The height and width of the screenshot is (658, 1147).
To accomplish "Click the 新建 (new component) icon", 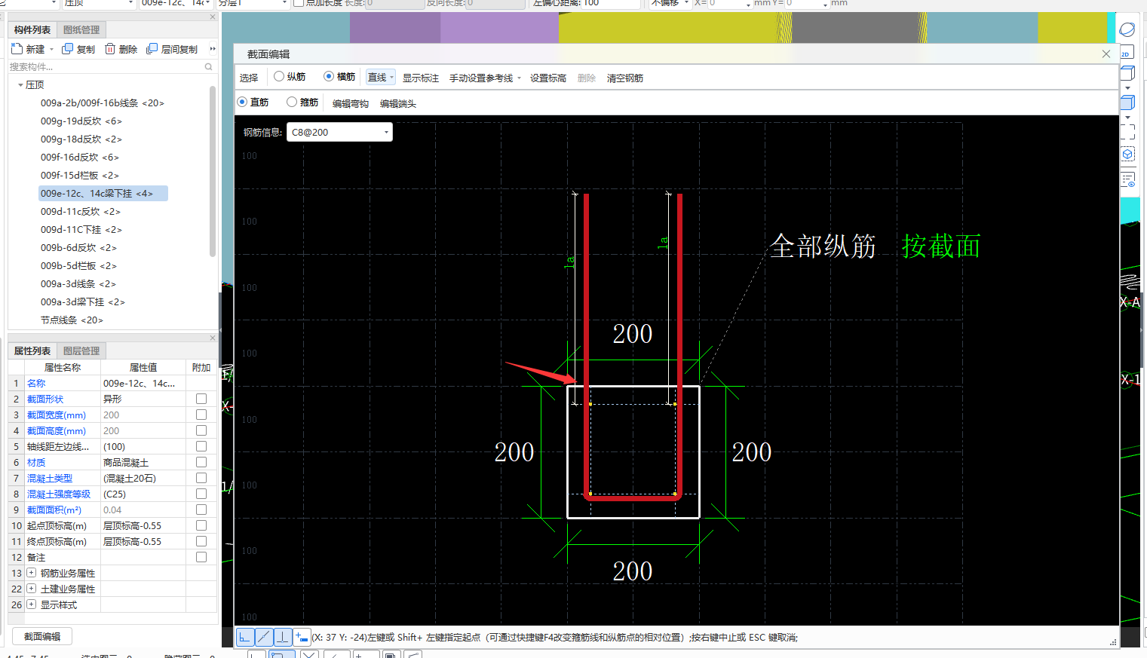I will (x=17, y=49).
